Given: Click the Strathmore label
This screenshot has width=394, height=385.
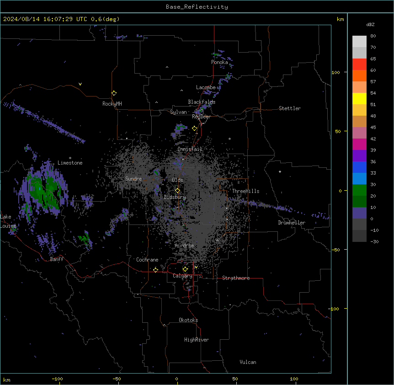Looking at the screenshot, I should point(236,278).
